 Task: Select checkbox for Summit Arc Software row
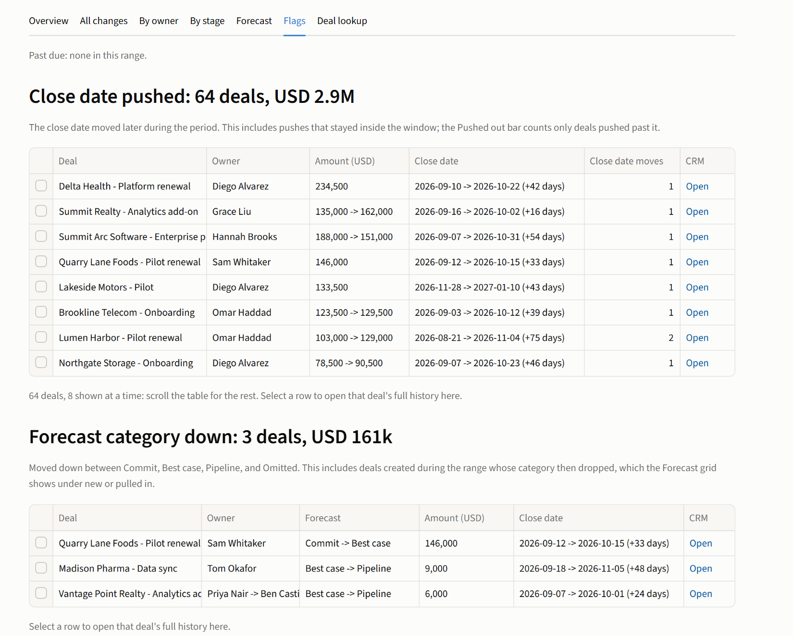tap(41, 236)
